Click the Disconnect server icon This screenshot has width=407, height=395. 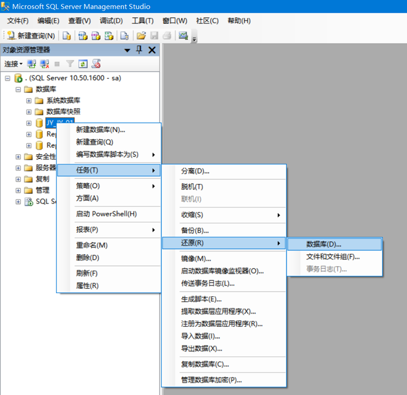point(45,64)
